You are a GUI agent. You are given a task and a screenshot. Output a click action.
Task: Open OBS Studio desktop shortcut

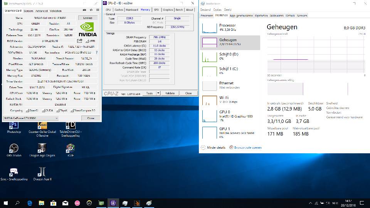coord(14,150)
